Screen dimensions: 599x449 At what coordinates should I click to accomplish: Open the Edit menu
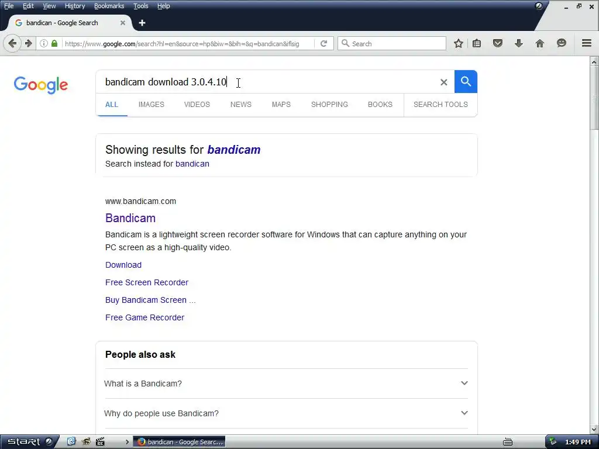(x=28, y=6)
